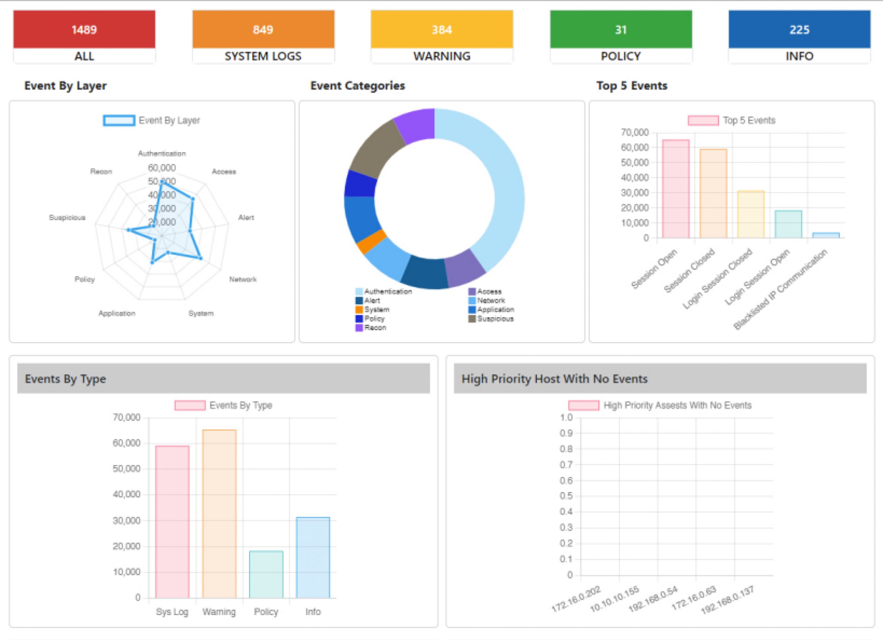Toggle System in donut legend
The image size is (883, 640).
coord(372,309)
